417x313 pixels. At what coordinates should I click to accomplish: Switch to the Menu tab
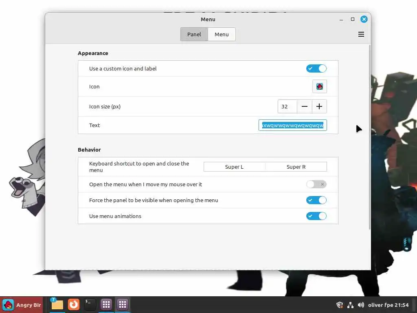[222, 34]
